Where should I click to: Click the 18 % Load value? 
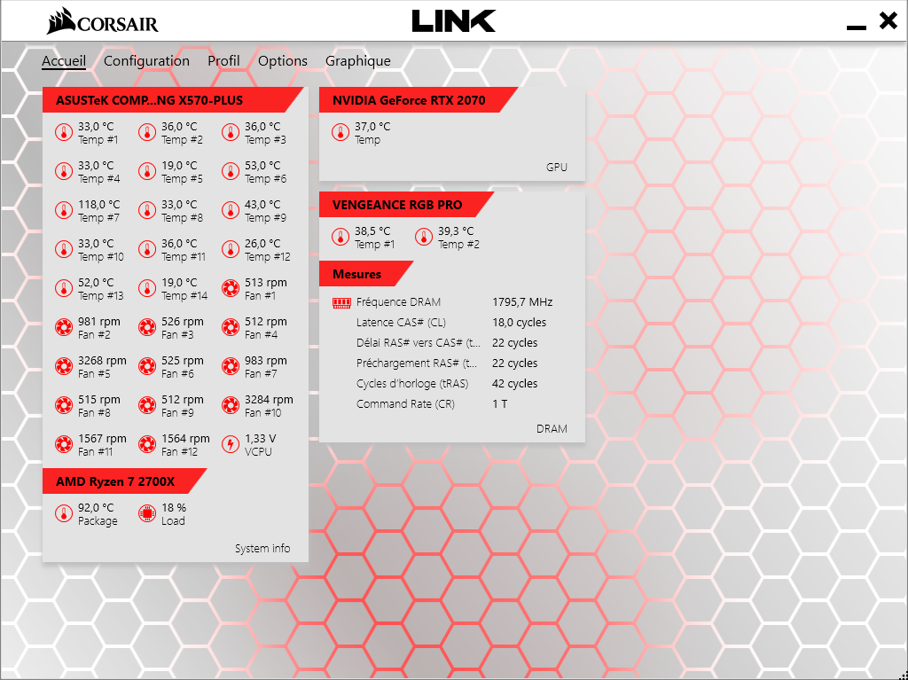[174, 507]
